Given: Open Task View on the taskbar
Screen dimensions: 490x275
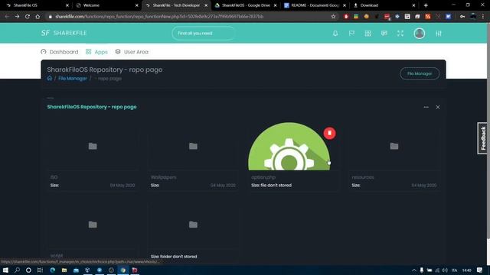Looking at the screenshot, I should (40, 270).
